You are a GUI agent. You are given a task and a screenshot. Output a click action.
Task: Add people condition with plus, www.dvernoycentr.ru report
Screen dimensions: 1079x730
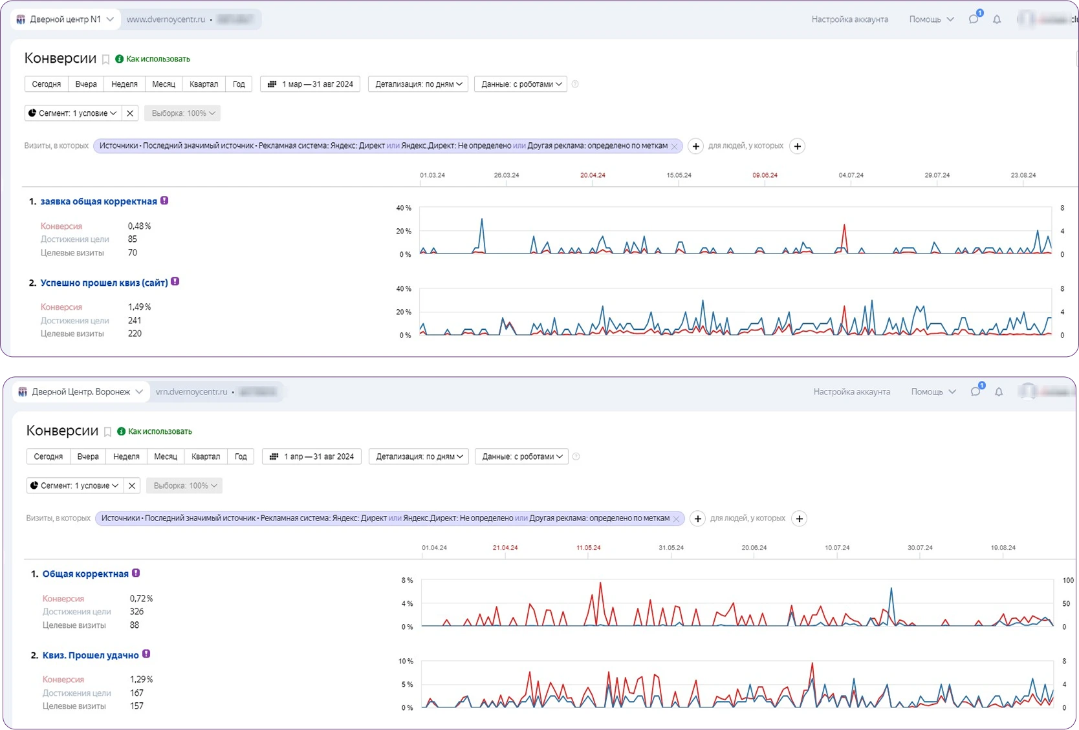[x=798, y=146]
